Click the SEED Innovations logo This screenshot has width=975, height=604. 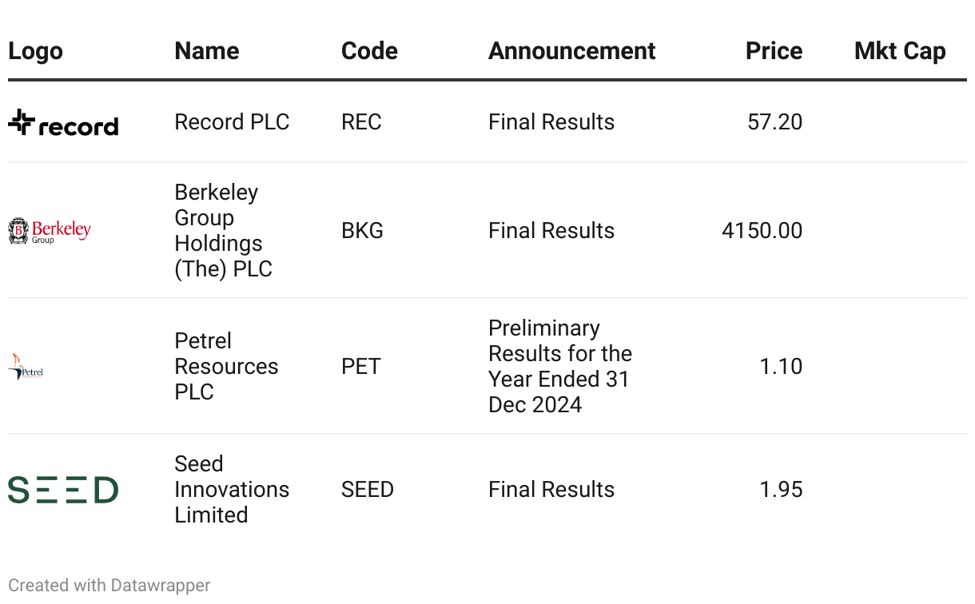[63, 490]
